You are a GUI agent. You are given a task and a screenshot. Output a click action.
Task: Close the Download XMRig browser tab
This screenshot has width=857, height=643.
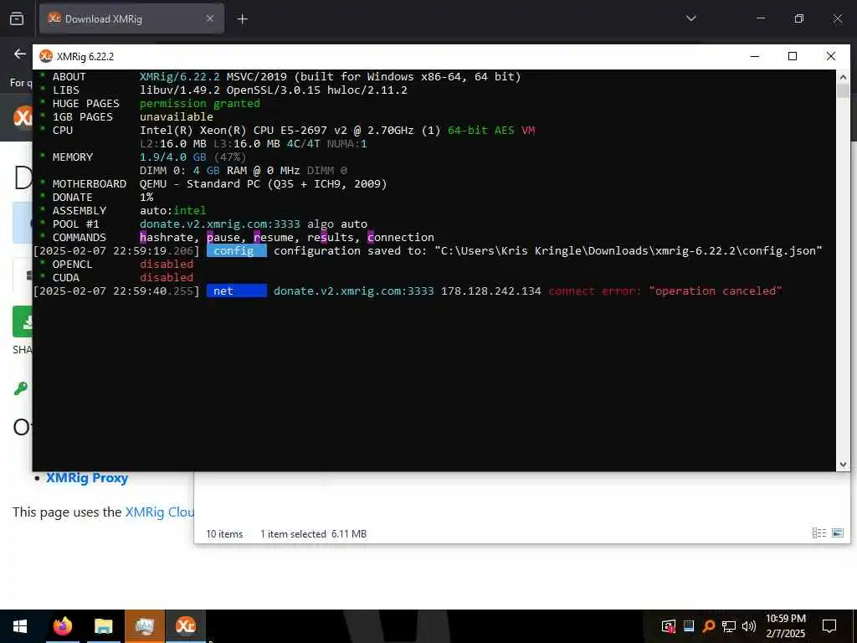point(210,18)
